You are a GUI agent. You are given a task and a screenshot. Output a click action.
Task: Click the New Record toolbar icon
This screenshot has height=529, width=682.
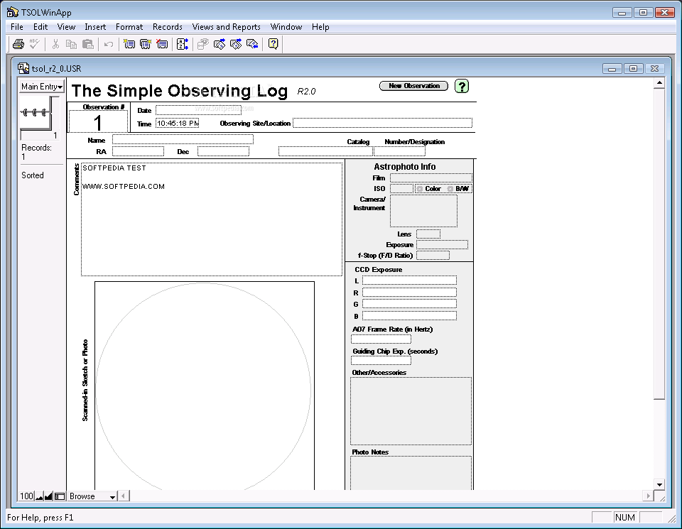coord(129,44)
